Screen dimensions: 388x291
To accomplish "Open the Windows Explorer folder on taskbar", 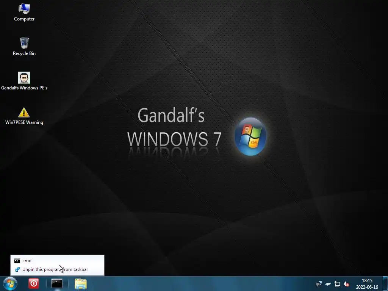I will tap(81, 284).
